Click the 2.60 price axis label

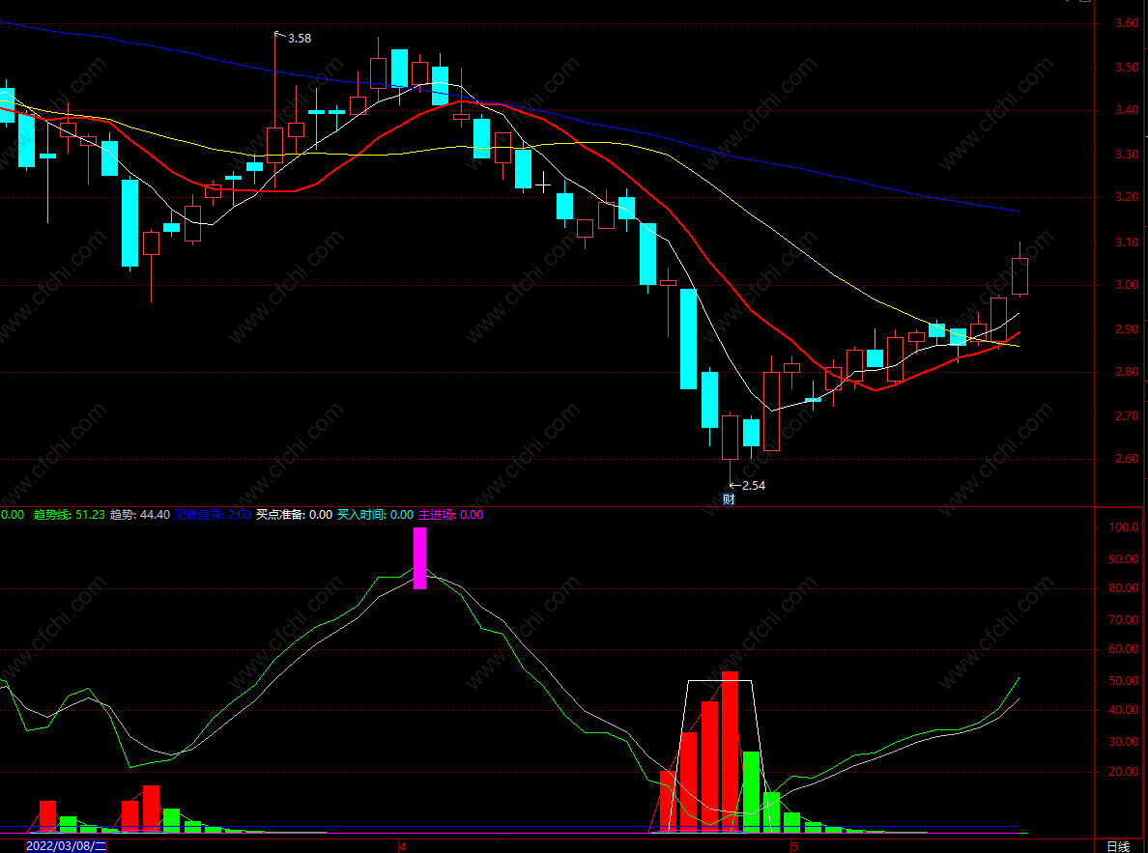1126,459
